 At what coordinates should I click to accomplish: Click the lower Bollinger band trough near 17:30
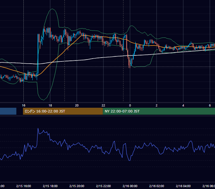43,100
